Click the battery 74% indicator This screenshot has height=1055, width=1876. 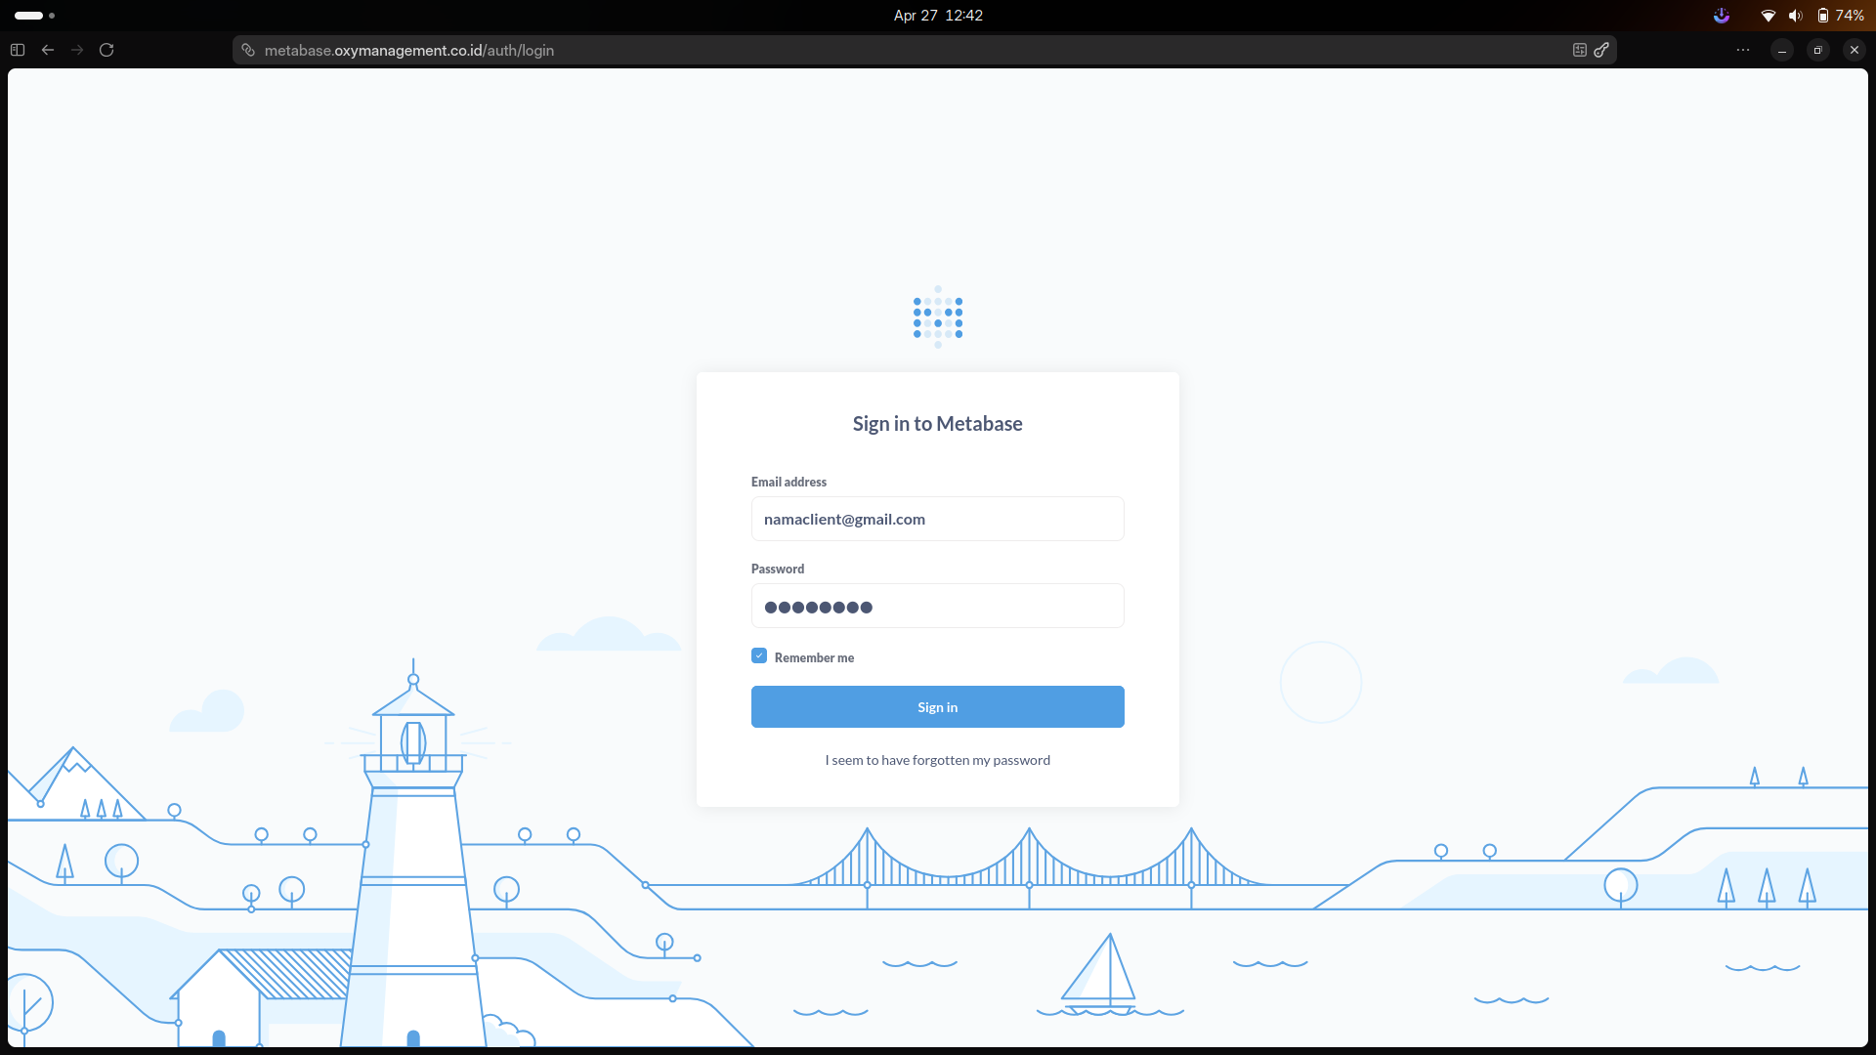click(1841, 16)
